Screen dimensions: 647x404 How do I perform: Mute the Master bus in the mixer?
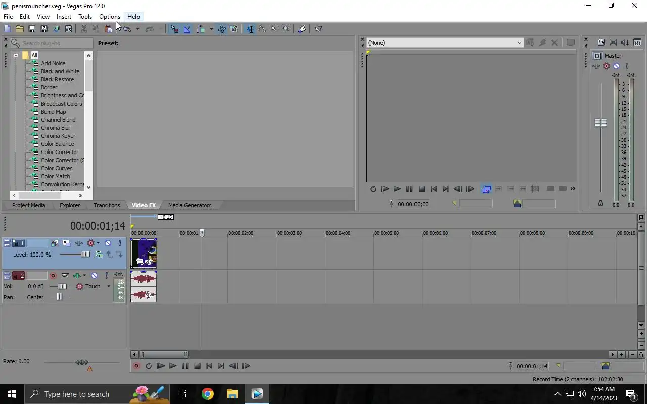pyautogui.click(x=616, y=66)
